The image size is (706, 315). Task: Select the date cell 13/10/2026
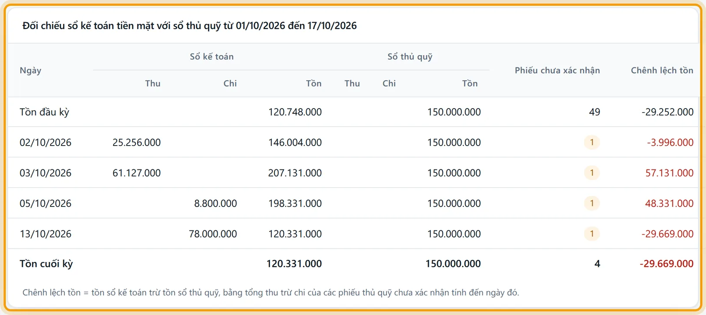coord(45,234)
